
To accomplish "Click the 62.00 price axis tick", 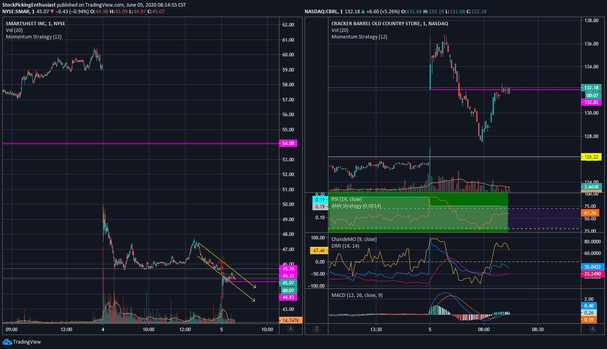I will pos(288,25).
